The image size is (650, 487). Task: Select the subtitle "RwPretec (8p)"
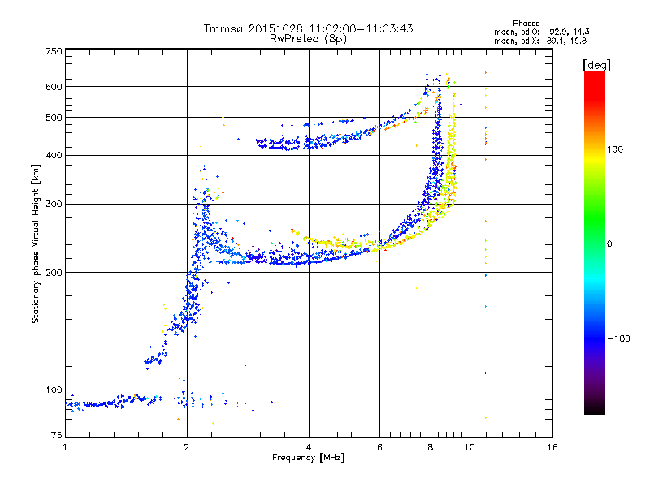tap(309, 39)
